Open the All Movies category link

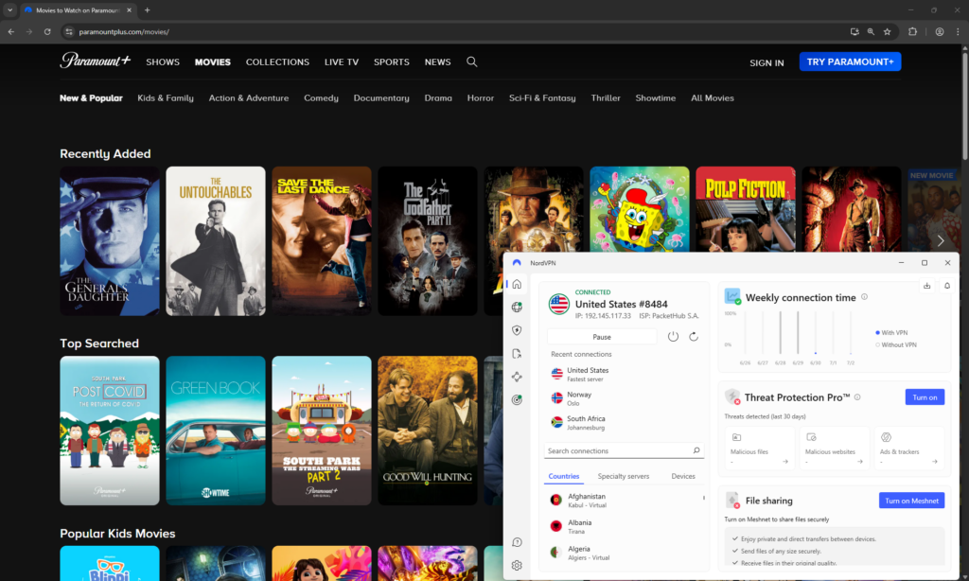712,97
